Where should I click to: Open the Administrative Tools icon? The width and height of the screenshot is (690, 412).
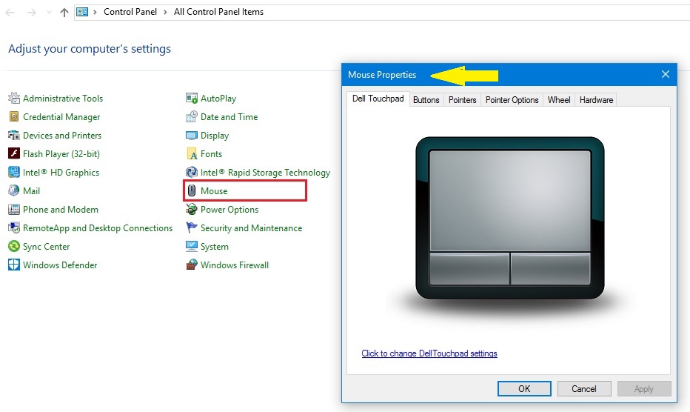pos(13,99)
